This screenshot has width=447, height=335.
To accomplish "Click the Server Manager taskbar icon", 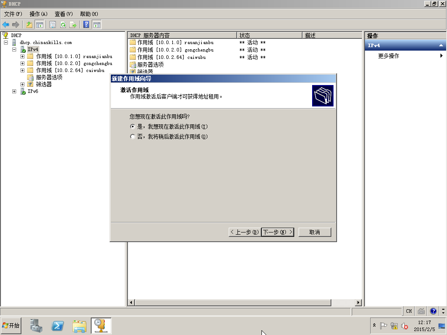I will pyautogui.click(x=36, y=325).
